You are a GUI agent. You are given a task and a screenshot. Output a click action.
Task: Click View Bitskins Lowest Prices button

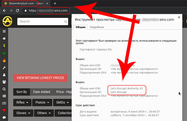click(40, 78)
